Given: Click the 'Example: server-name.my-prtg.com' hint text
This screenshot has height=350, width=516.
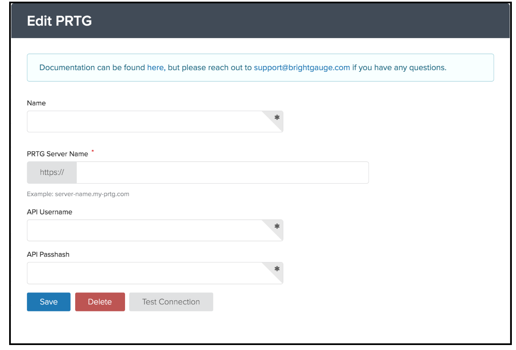Looking at the screenshot, I should pyautogui.click(x=78, y=194).
